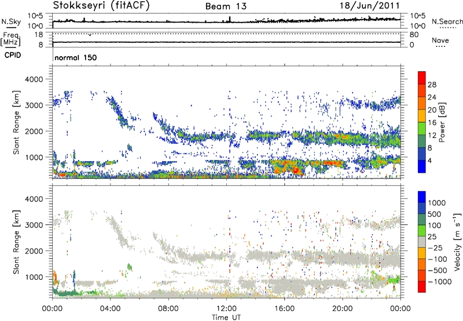The width and height of the screenshot is (463, 321).
Task: Click the '08:00' time tick label
Action: pyautogui.click(x=168, y=309)
